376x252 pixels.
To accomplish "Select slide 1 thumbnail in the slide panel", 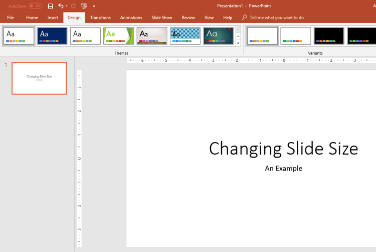I will point(39,78).
